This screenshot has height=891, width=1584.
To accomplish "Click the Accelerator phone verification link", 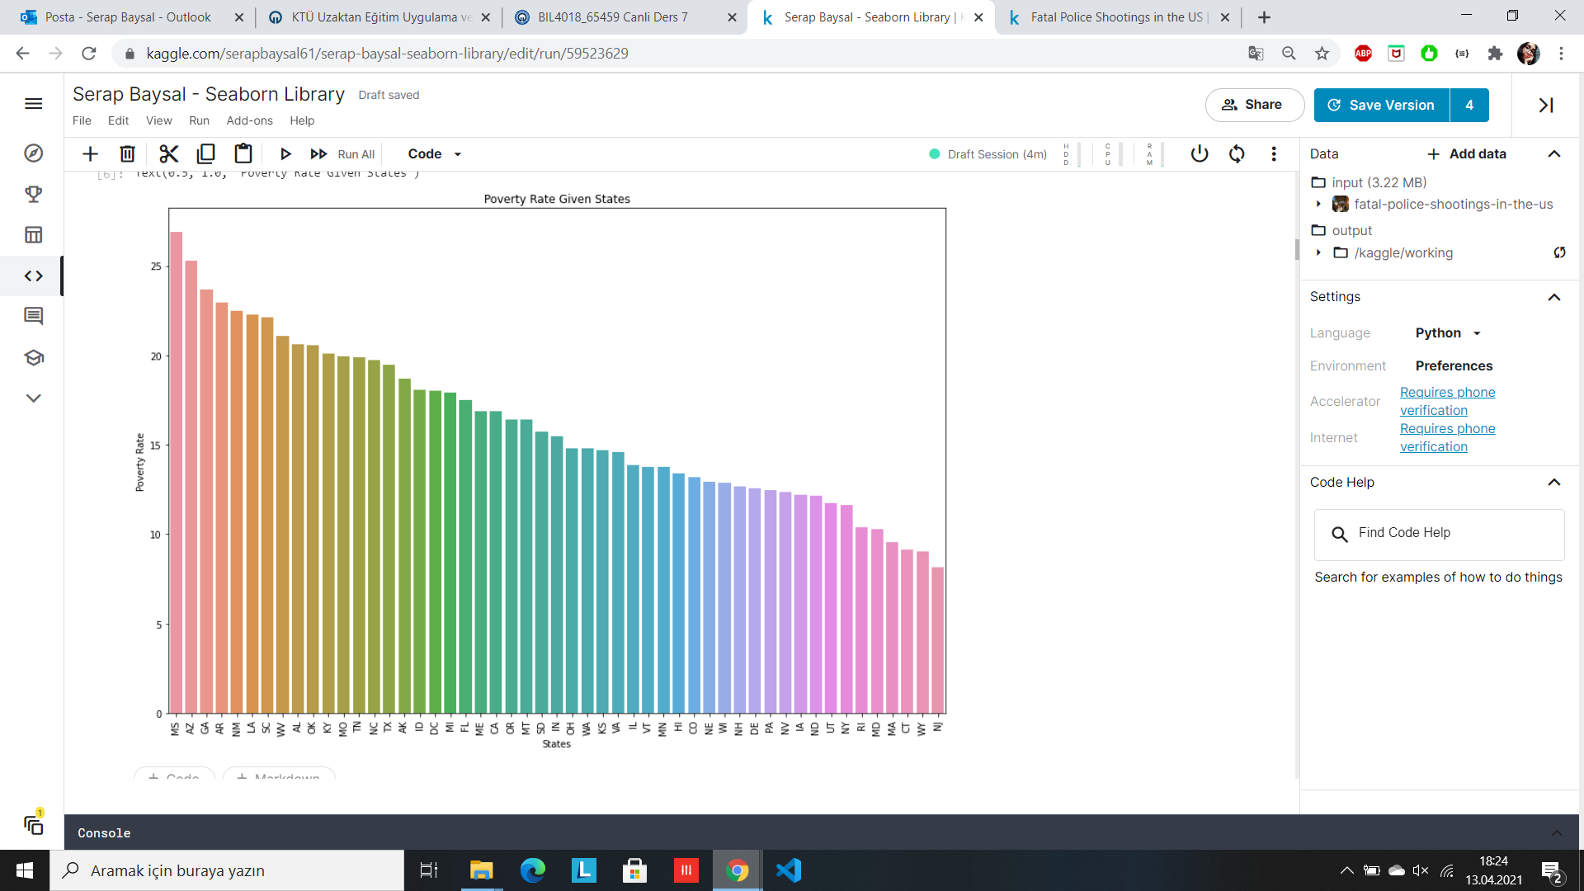I will pos(1447,401).
